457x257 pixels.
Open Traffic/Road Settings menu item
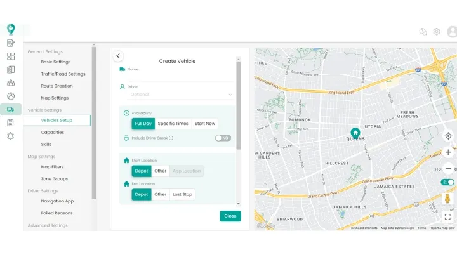pyautogui.click(x=63, y=74)
